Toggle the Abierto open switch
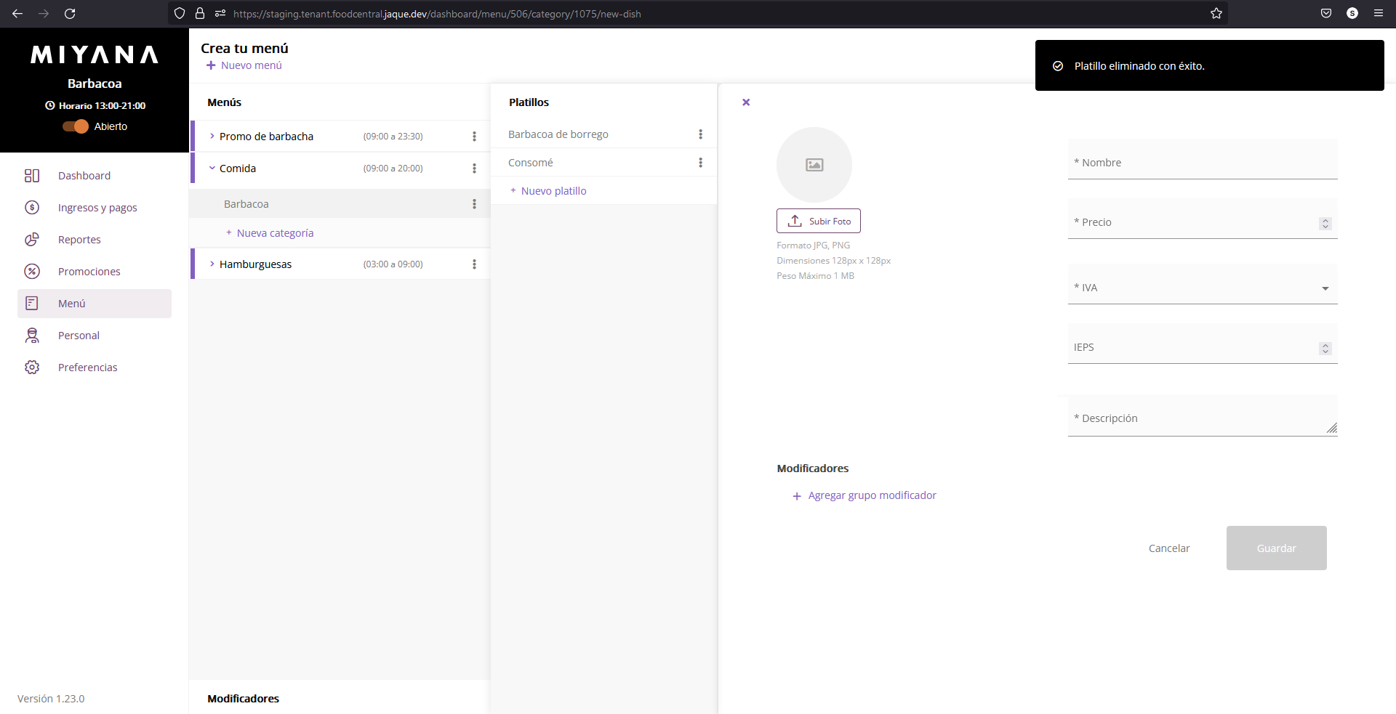 click(x=76, y=126)
